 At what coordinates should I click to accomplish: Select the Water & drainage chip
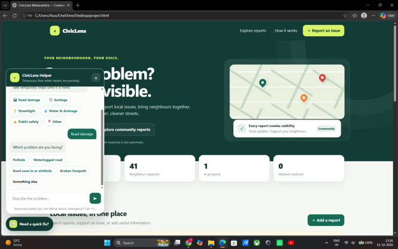(x=60, y=111)
